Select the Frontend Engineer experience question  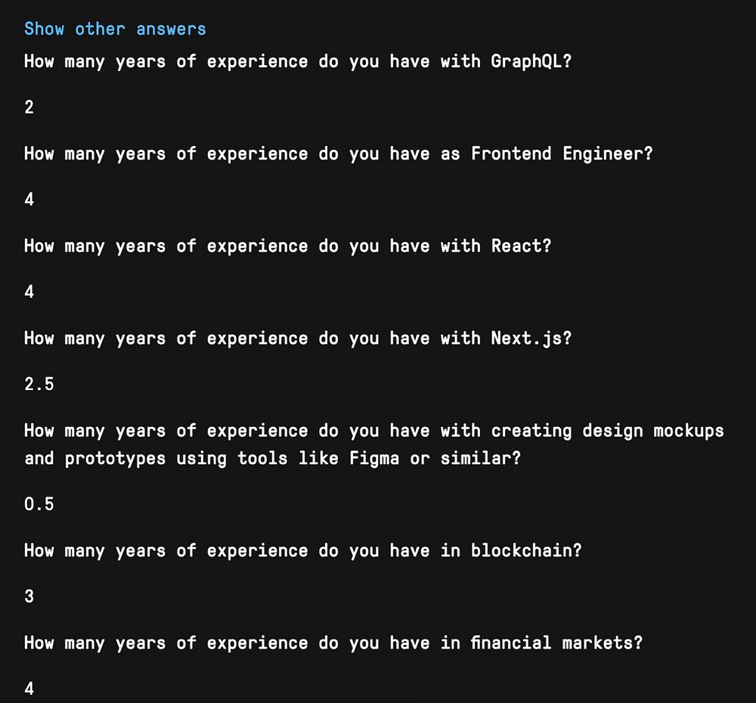[x=339, y=154]
